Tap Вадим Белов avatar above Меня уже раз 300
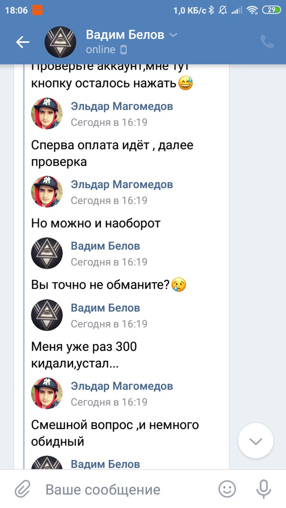 [x=47, y=315]
